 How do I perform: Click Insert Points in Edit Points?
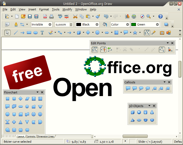point(110,50)
